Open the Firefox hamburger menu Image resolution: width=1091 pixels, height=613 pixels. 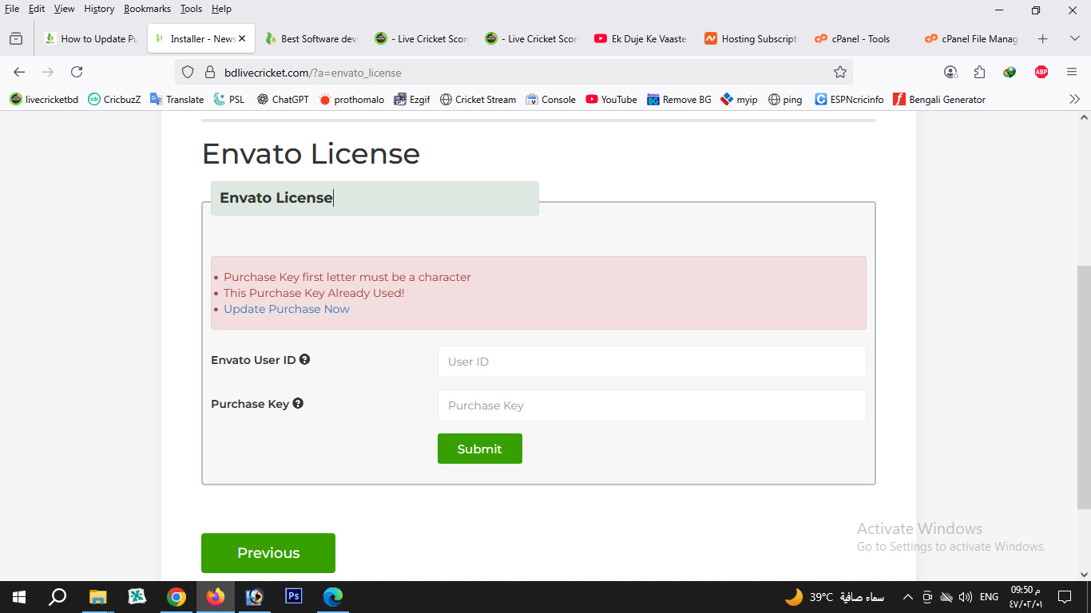tap(1072, 72)
